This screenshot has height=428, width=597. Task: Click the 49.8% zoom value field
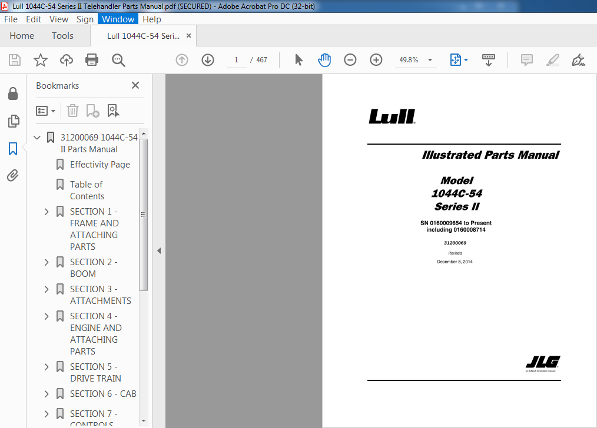(x=409, y=60)
